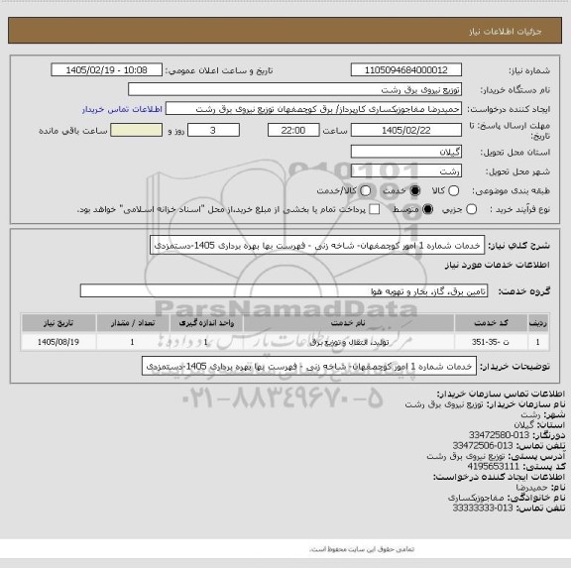Choose جزیی purchase process radio

point(471,209)
